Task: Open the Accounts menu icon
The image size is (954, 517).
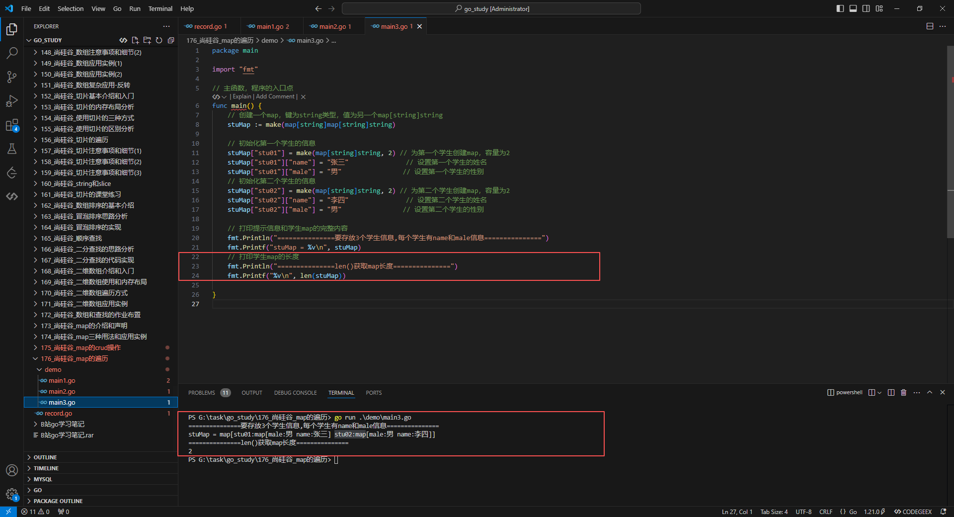Action: [12, 470]
